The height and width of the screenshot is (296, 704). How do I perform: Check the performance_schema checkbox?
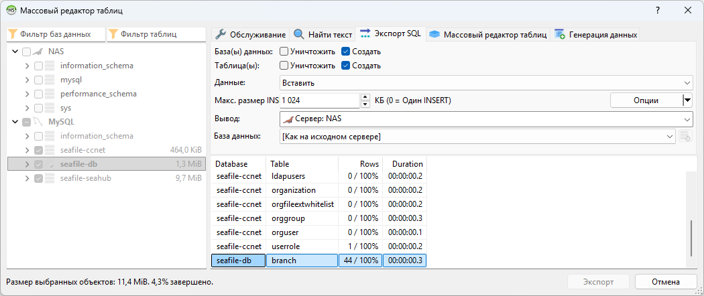click(x=38, y=94)
